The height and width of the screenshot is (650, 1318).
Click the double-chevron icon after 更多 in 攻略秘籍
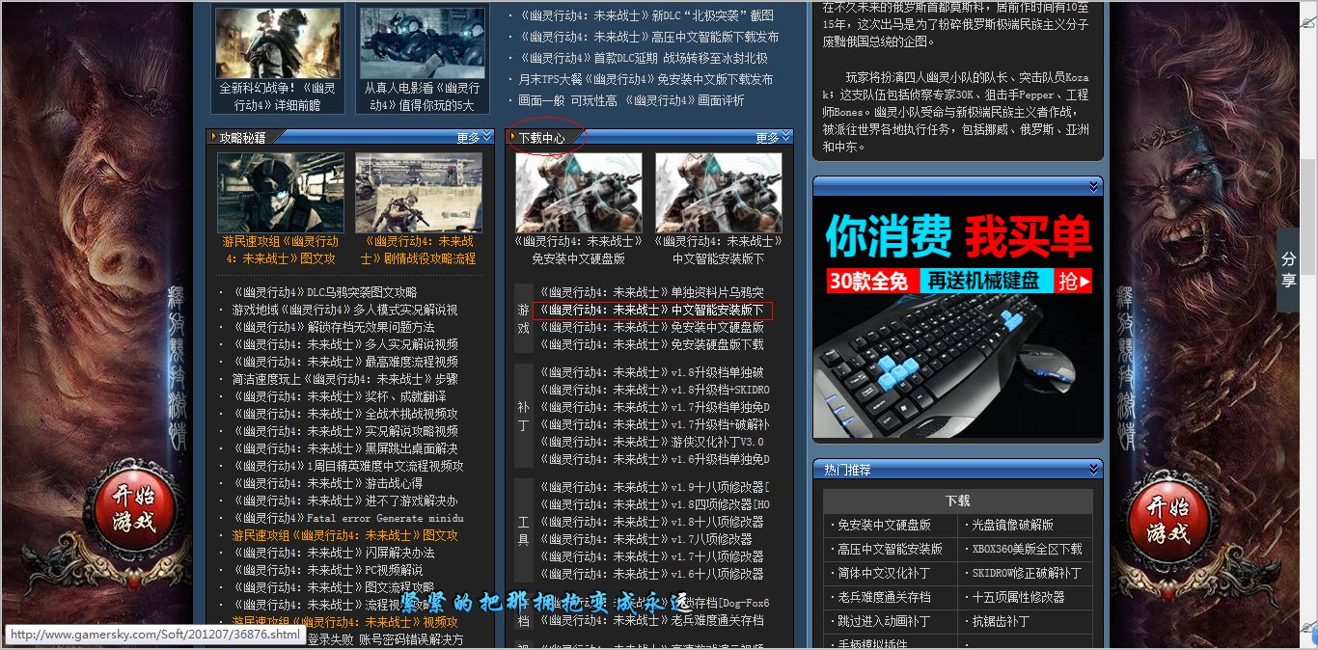[x=485, y=136]
